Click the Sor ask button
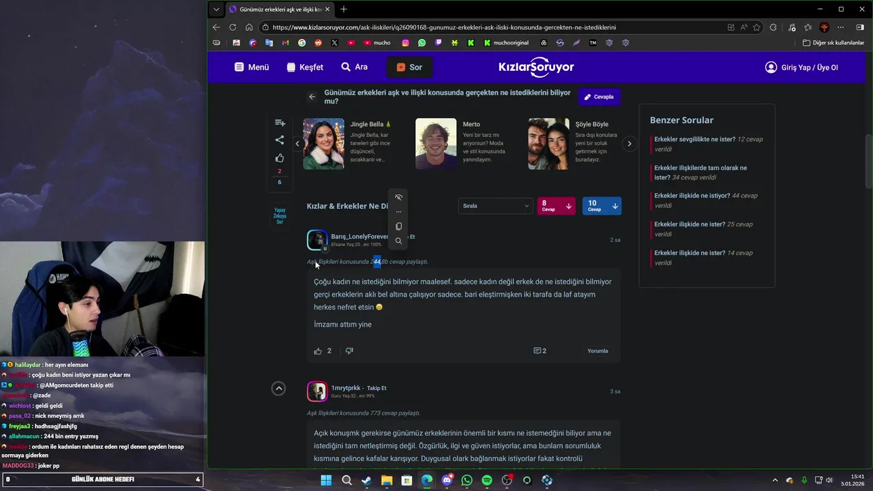This screenshot has height=491, width=873. 409,68
